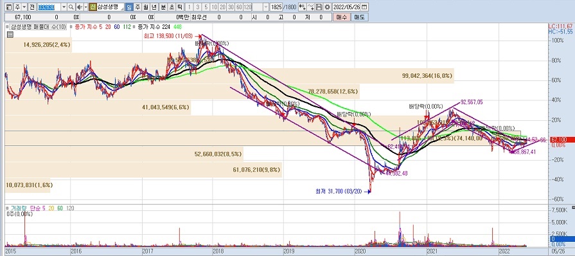Click the 1825 data count field
Screen dimensions: 575x256
tap(276, 7)
